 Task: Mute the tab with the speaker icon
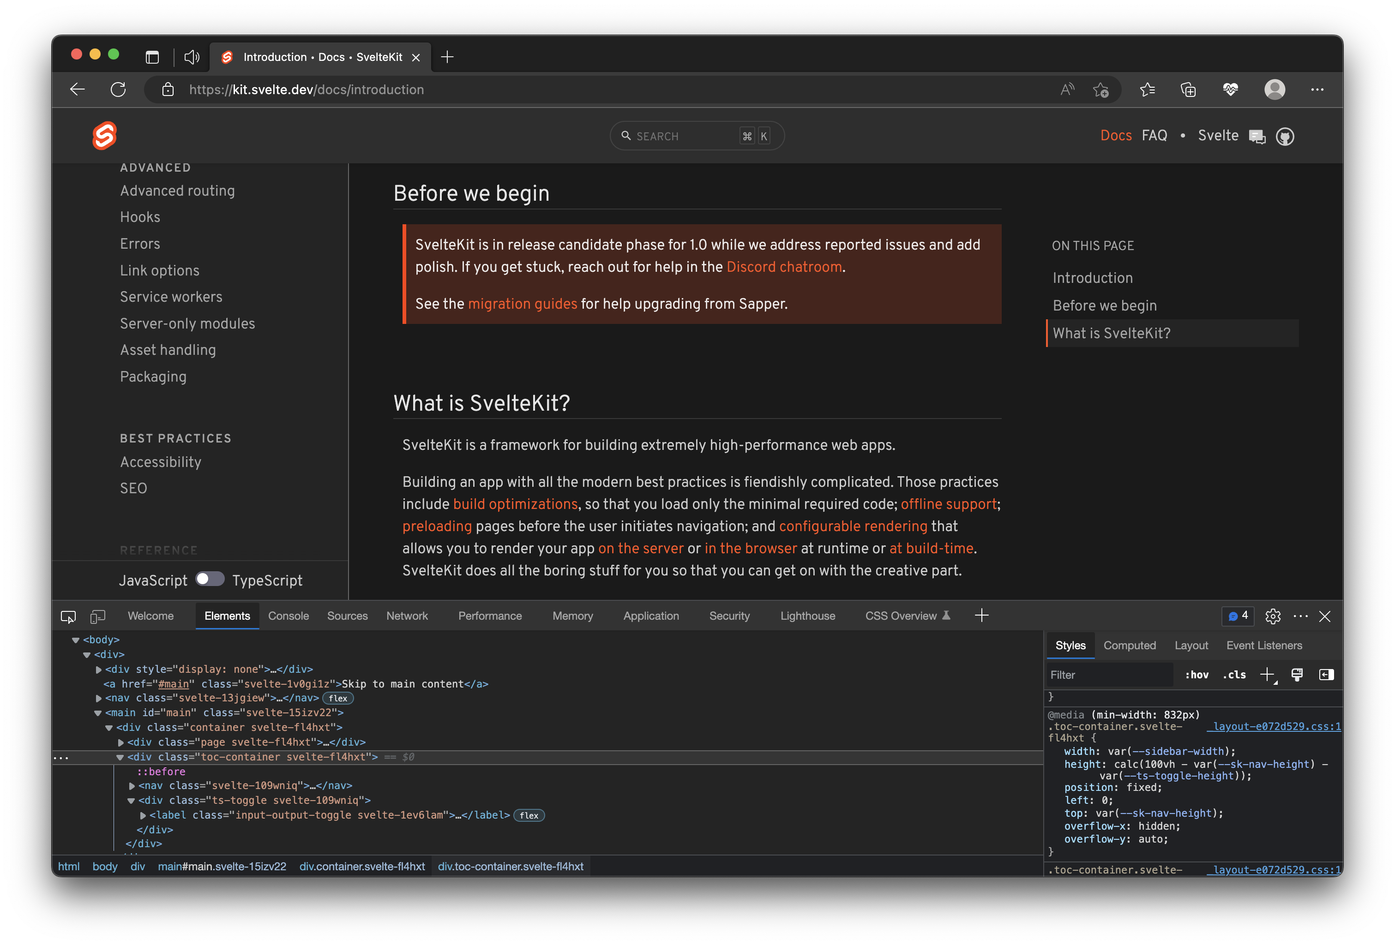coord(192,57)
